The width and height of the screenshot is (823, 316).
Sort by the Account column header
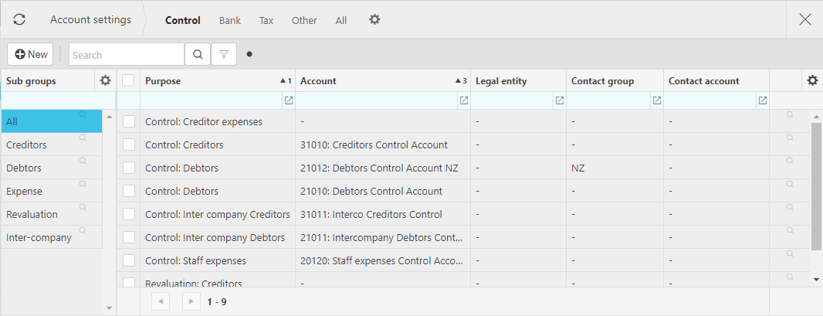click(383, 81)
